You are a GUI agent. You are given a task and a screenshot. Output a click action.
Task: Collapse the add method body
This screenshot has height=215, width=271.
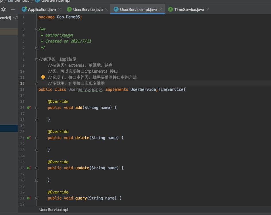36,107
